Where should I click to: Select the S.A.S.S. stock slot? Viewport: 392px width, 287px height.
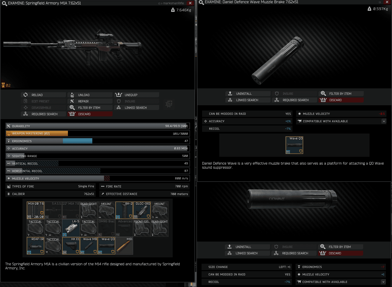click(53, 210)
